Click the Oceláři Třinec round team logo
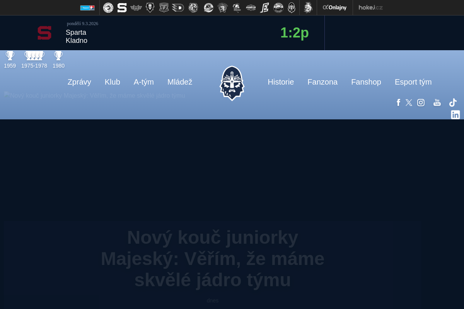Image resolution: width=464 pixels, height=309 pixels. coord(108,8)
